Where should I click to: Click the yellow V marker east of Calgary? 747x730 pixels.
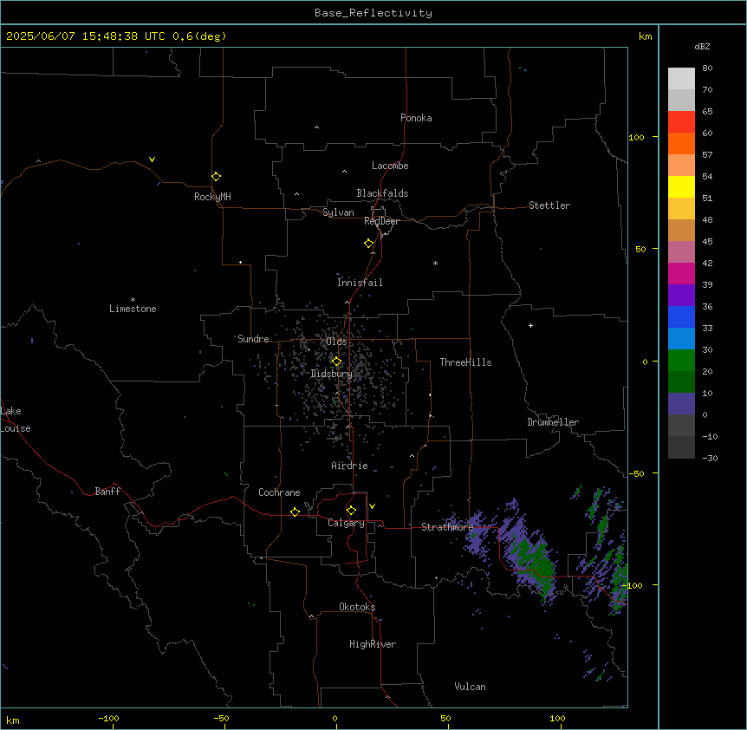pos(372,506)
